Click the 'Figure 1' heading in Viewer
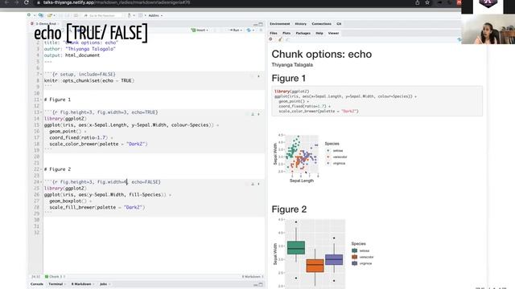The image size is (515, 289). pyautogui.click(x=289, y=79)
